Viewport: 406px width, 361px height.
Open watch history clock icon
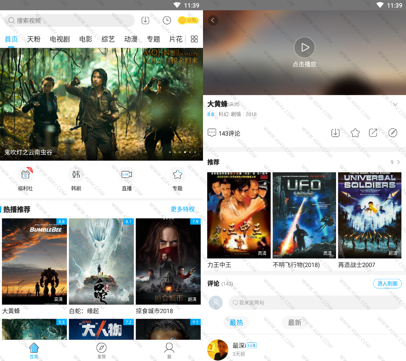[x=167, y=21]
